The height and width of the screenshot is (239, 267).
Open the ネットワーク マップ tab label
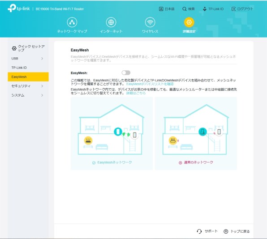pyautogui.click(x=72, y=31)
